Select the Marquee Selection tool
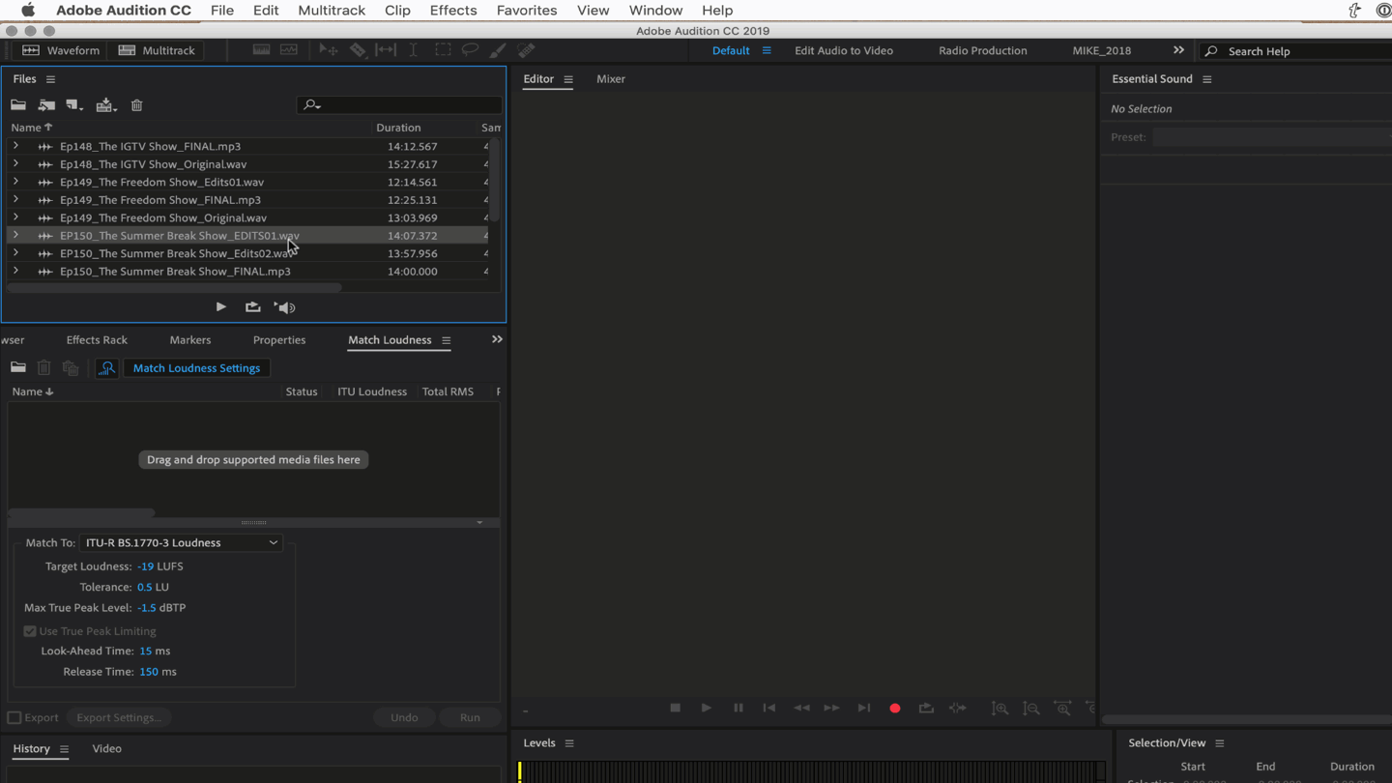The width and height of the screenshot is (1392, 783). 443,50
